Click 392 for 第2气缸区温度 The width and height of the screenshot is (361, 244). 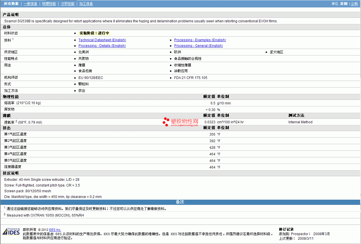tap(212, 141)
